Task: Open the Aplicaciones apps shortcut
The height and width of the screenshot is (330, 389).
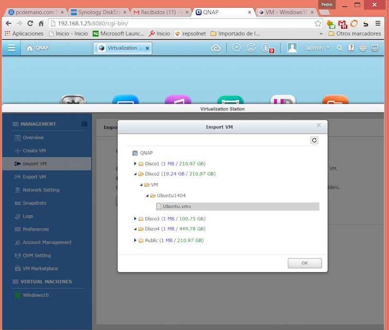Action: (24, 34)
